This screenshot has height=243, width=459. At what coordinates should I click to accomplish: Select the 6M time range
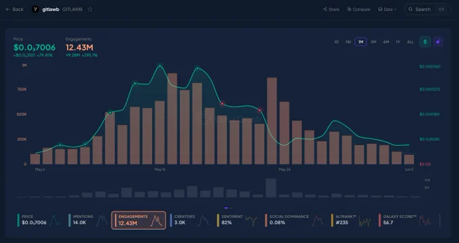pos(386,42)
